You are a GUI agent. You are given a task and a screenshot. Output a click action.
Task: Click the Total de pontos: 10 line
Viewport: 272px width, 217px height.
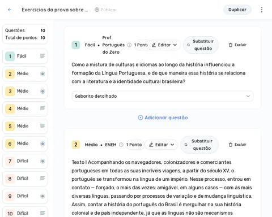coord(25,38)
